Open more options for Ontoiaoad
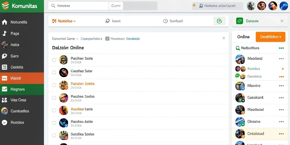 click(281, 134)
